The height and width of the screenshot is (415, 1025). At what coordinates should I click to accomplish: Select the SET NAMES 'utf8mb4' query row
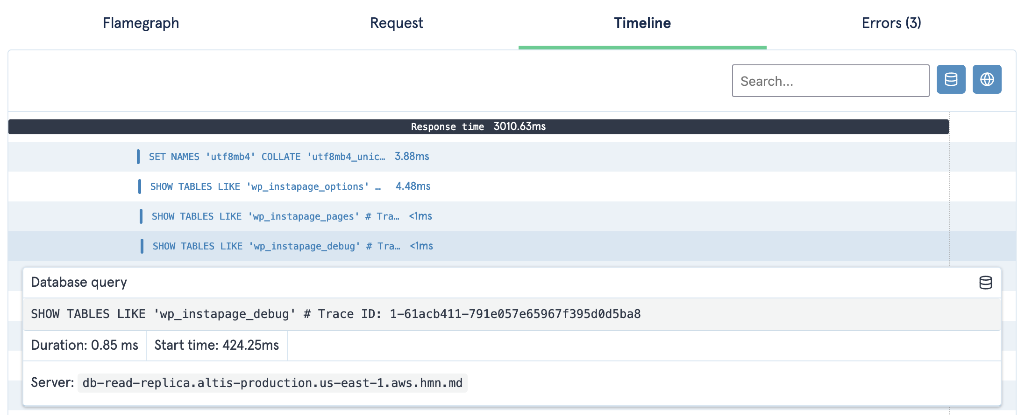tap(512, 157)
